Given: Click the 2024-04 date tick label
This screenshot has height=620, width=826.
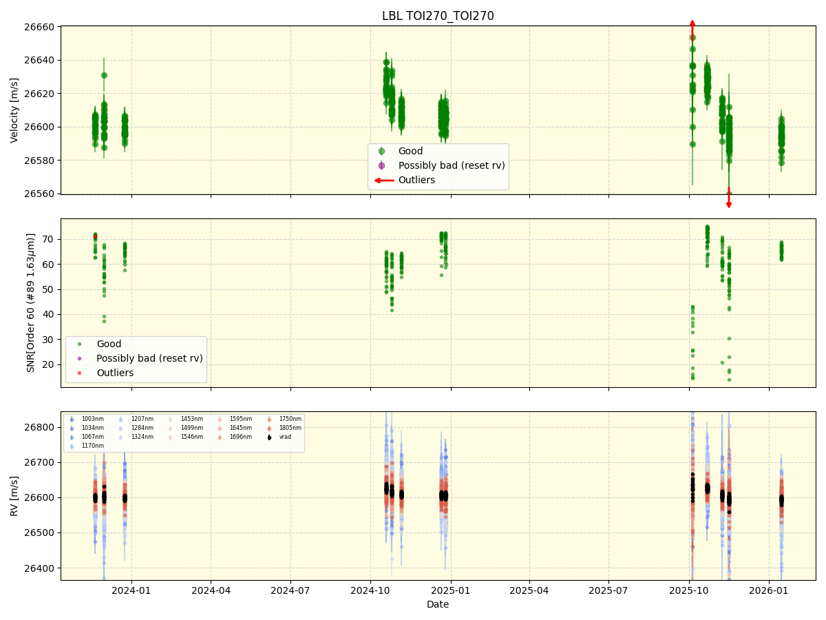Looking at the screenshot, I should (x=211, y=590).
